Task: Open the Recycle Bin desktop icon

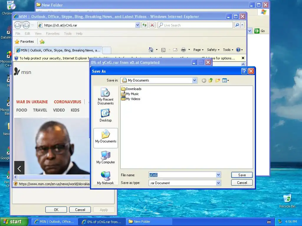Action: [287, 201]
